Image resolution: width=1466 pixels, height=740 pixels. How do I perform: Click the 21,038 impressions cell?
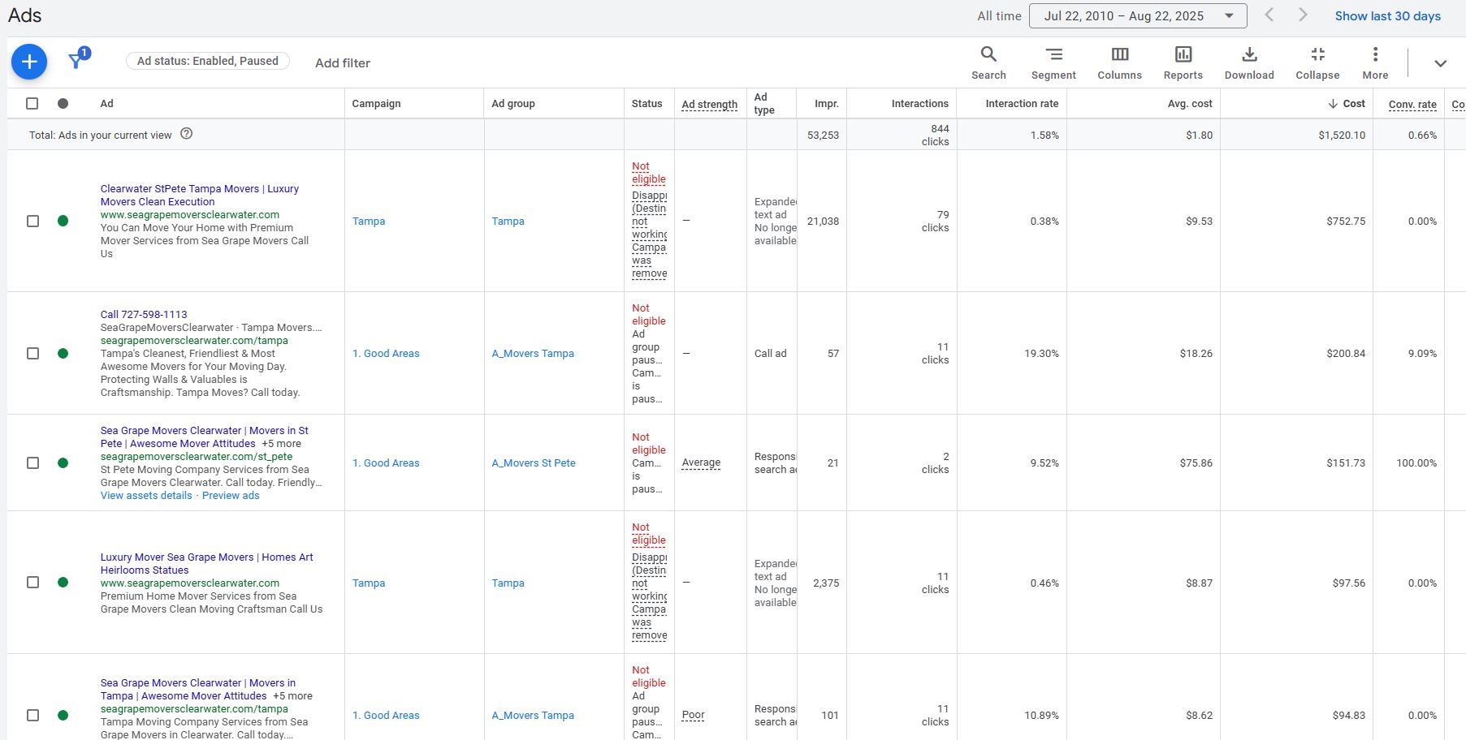coord(823,221)
